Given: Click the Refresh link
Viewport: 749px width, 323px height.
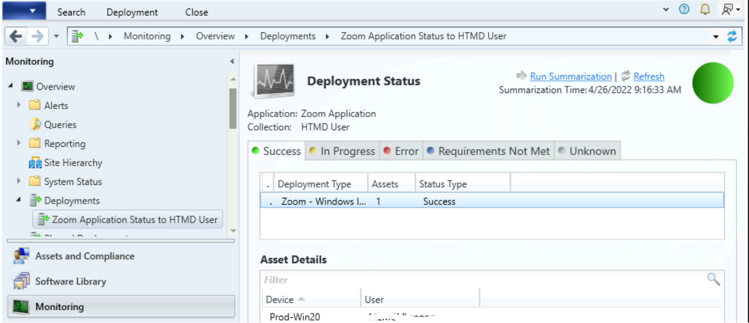Looking at the screenshot, I should click(649, 77).
